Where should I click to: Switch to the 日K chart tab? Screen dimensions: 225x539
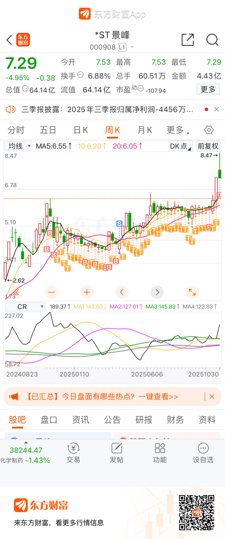pyautogui.click(x=81, y=130)
